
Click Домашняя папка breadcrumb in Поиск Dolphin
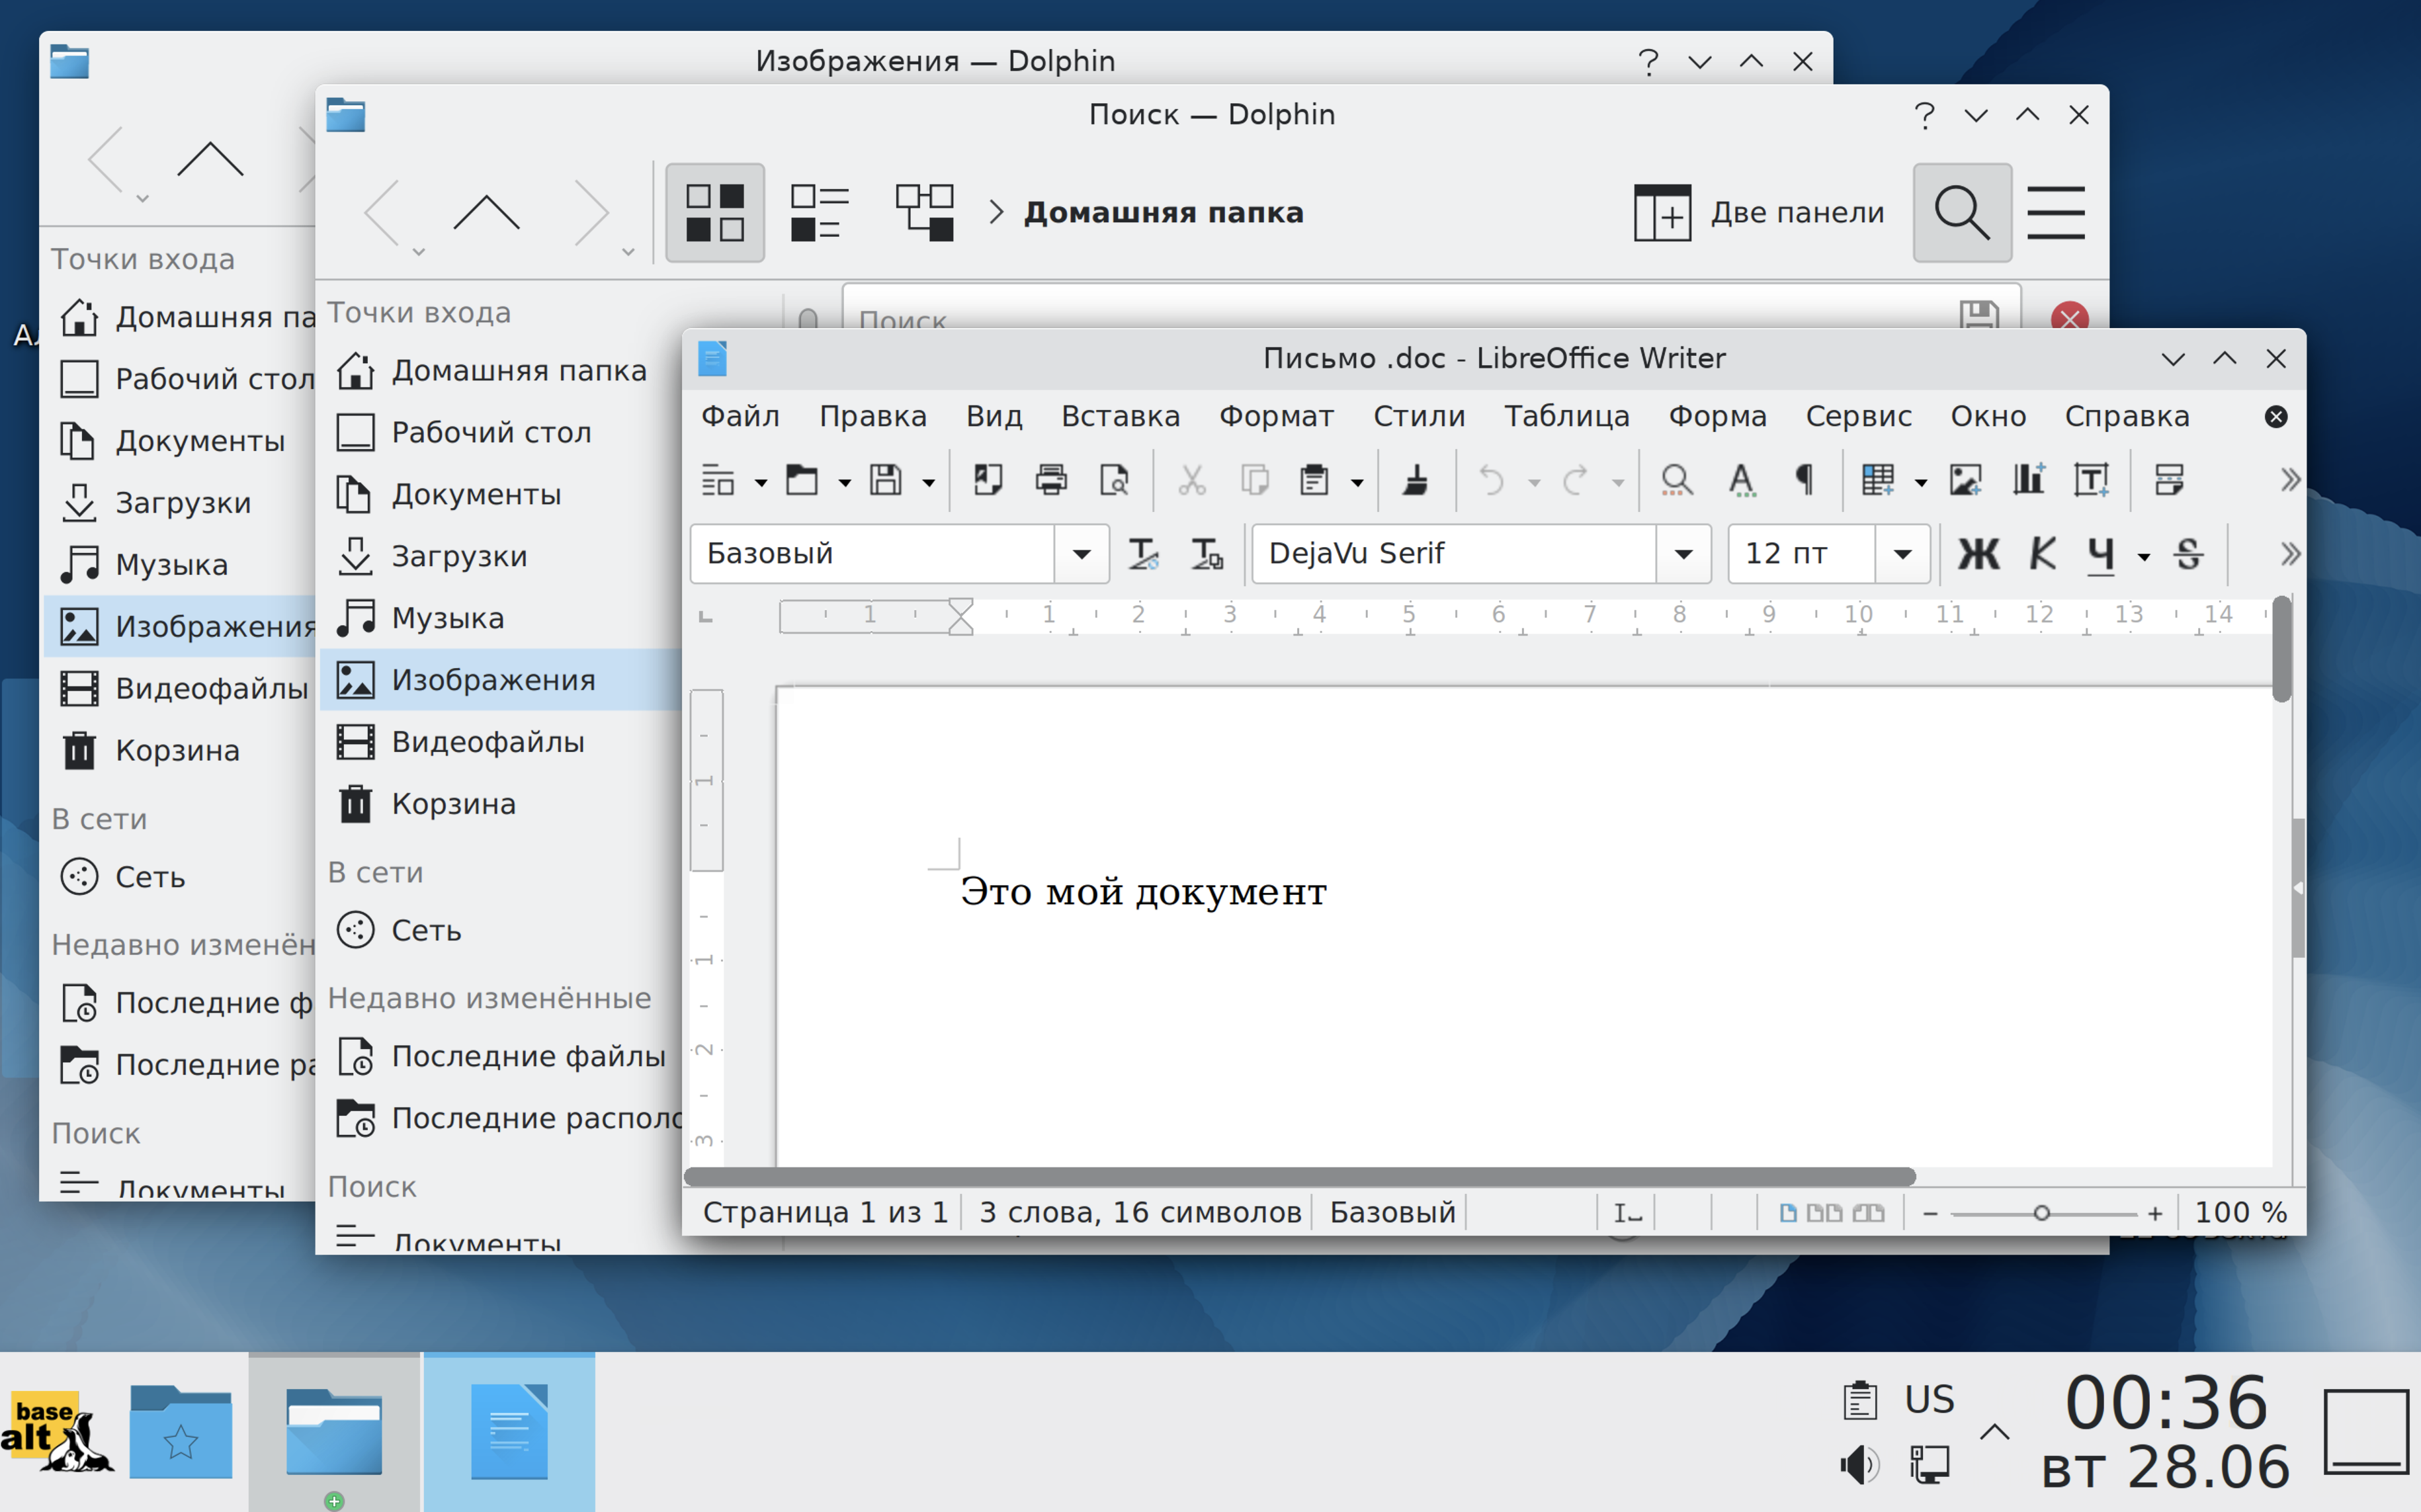[x=1164, y=213]
